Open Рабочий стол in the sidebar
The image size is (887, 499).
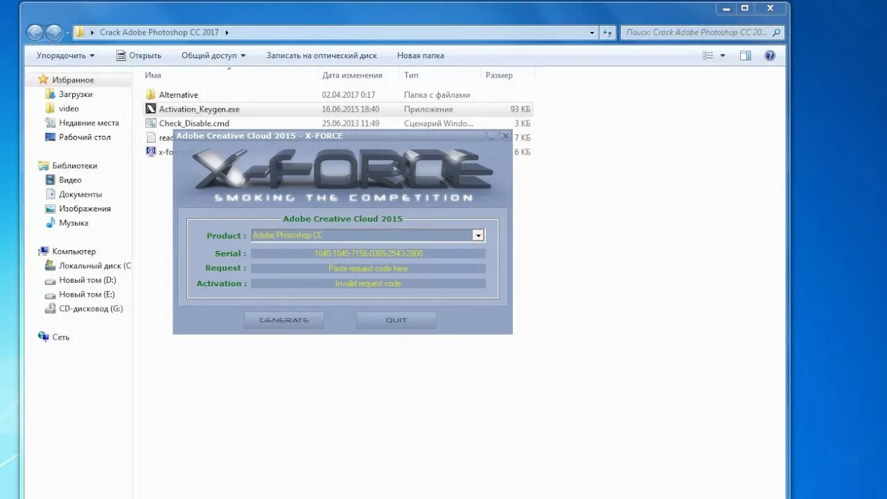(85, 137)
